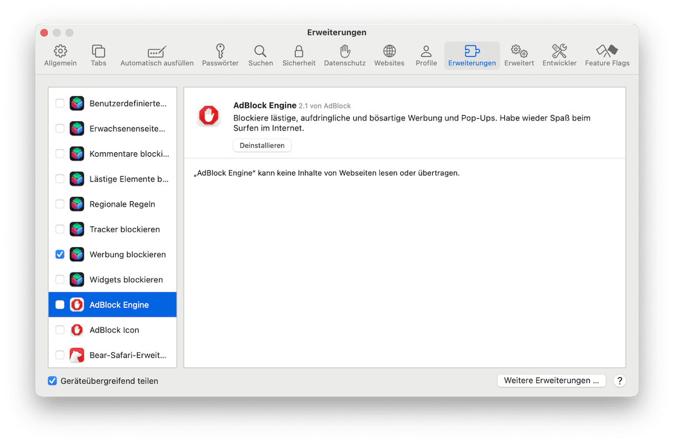
Task: Click the Tracker blockieren cube icon
Action: point(77,229)
